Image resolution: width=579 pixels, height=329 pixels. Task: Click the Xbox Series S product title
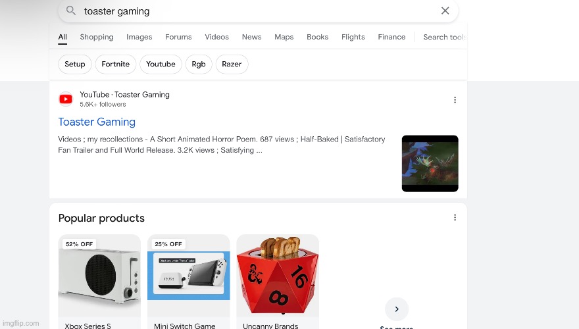[88, 326]
